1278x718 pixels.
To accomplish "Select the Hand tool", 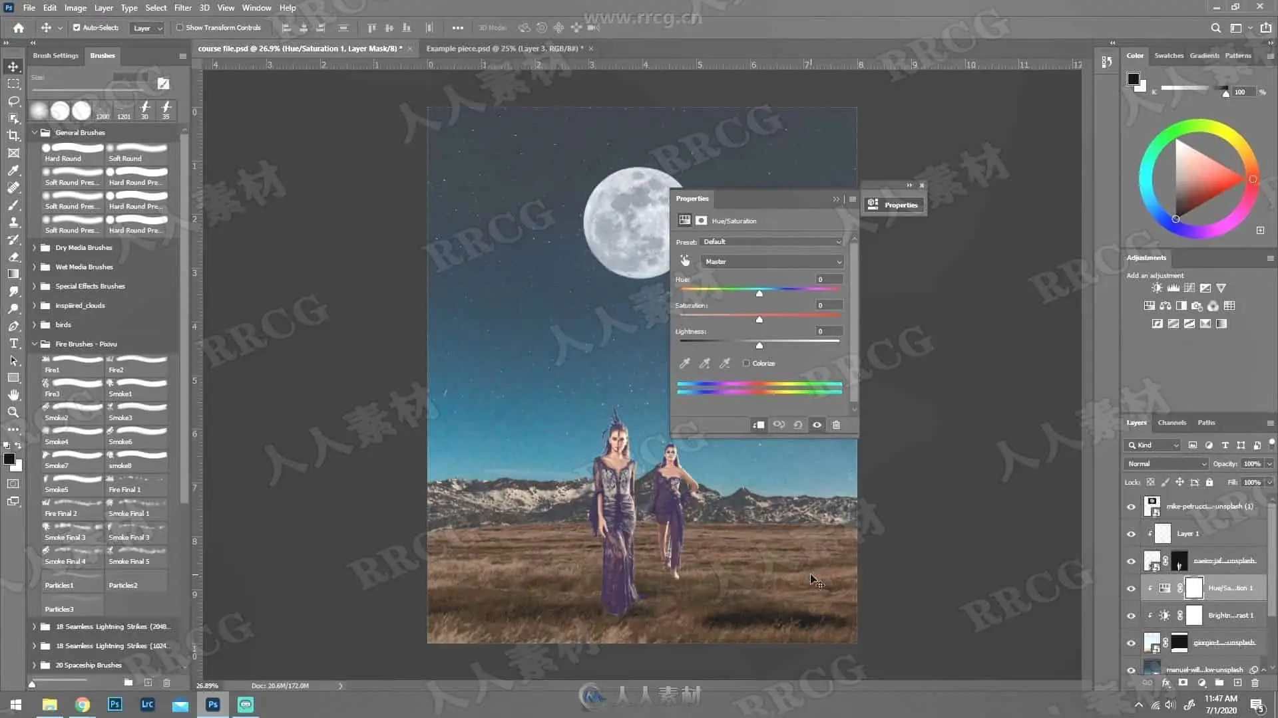I will pyautogui.click(x=13, y=395).
